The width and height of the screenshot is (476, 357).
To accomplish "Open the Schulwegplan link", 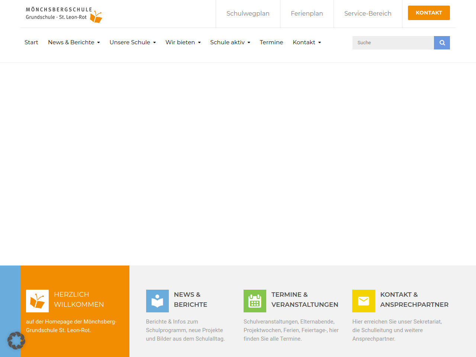I will [248, 13].
